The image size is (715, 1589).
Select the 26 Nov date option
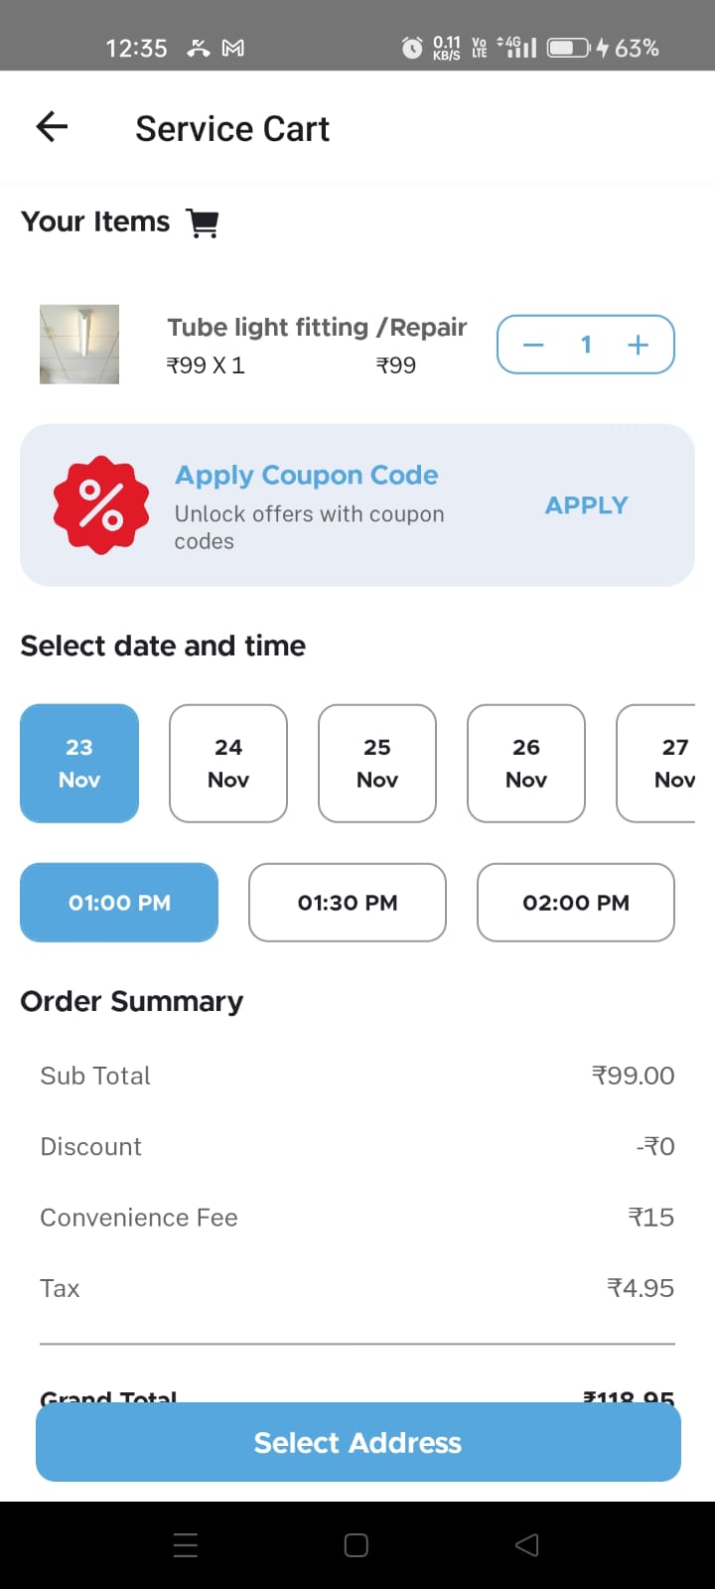[x=526, y=763]
